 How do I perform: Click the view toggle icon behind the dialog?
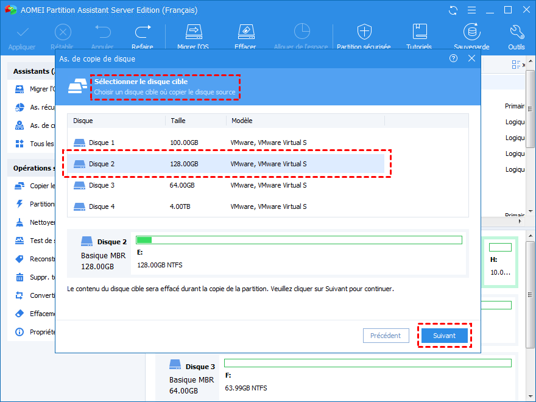(x=516, y=65)
